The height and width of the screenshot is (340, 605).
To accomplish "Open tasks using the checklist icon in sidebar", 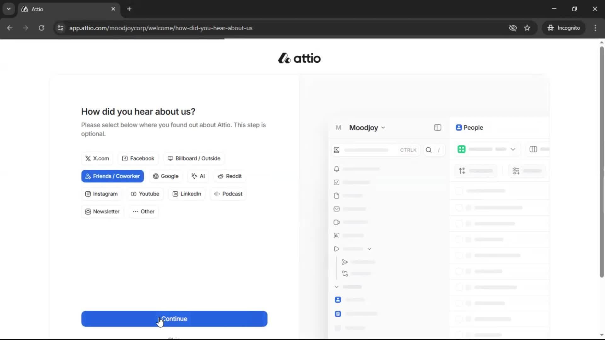I will pyautogui.click(x=337, y=182).
